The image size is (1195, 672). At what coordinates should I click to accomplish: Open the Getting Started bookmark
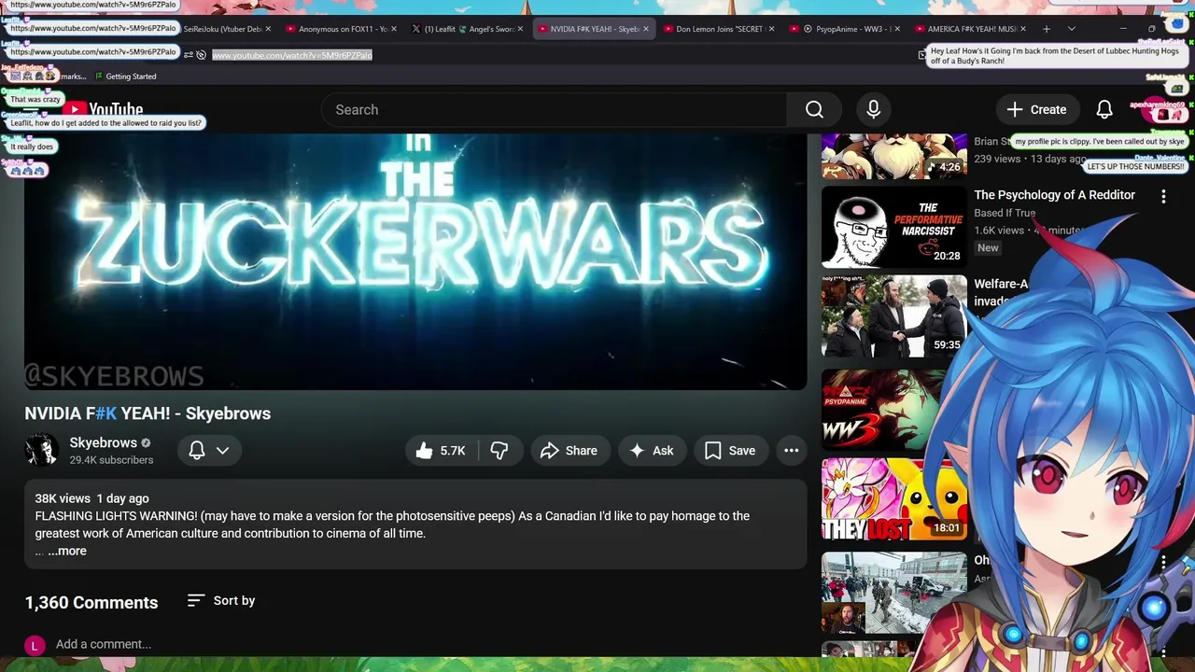[125, 77]
